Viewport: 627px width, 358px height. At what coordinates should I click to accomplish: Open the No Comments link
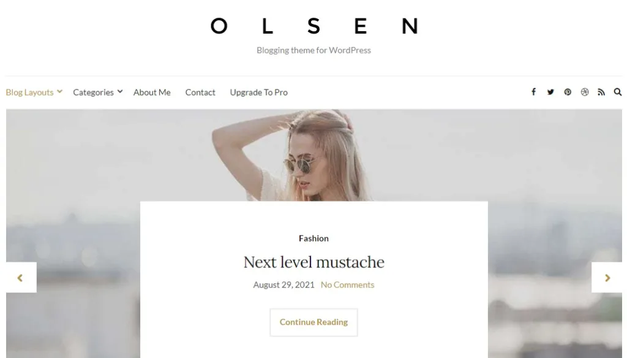click(x=348, y=284)
